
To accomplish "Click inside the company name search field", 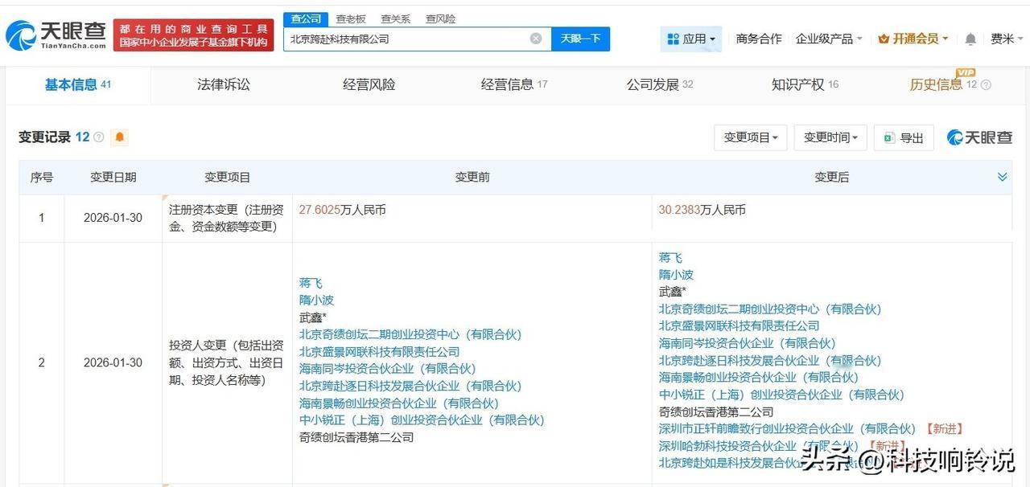I will point(402,38).
